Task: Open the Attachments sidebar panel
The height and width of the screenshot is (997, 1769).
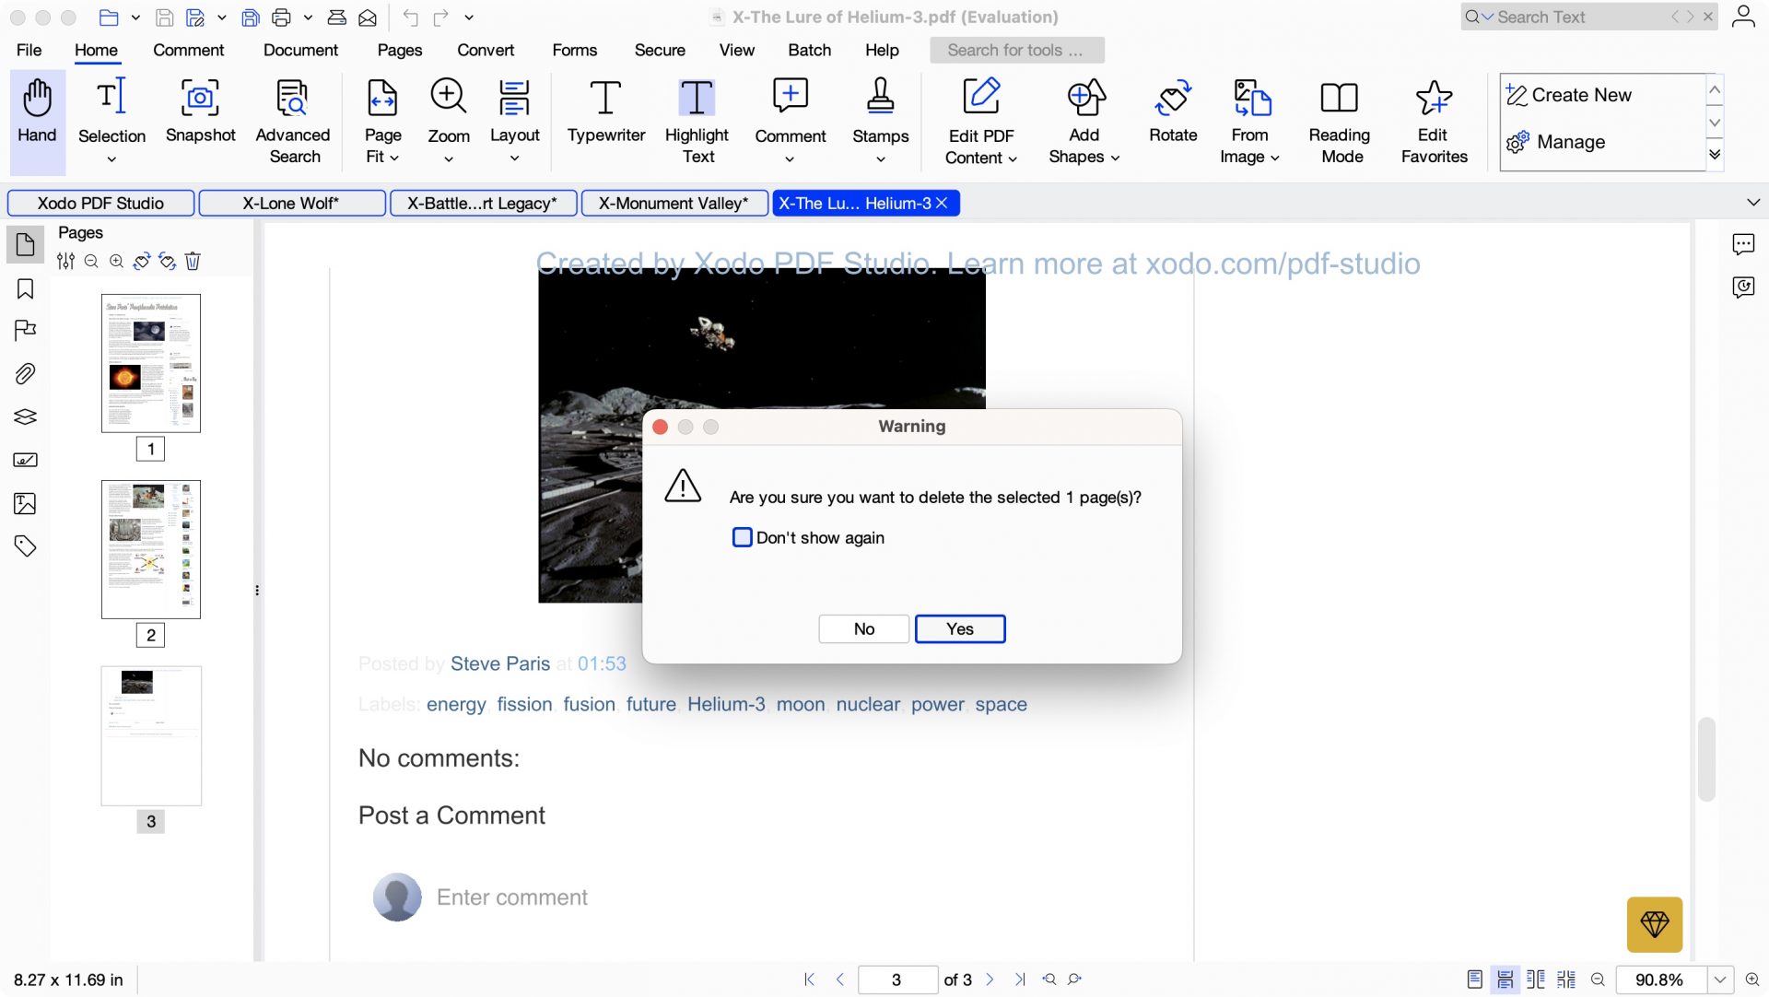Action: [25, 374]
